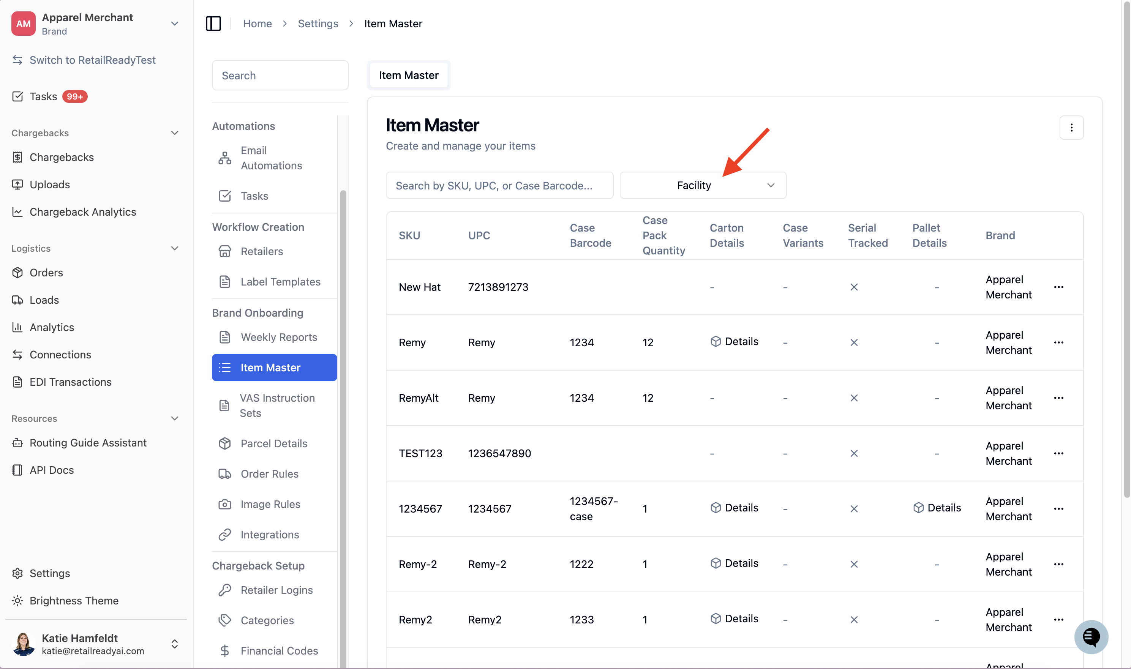Open Orders in Logistics
The width and height of the screenshot is (1131, 669).
(x=38, y=273)
